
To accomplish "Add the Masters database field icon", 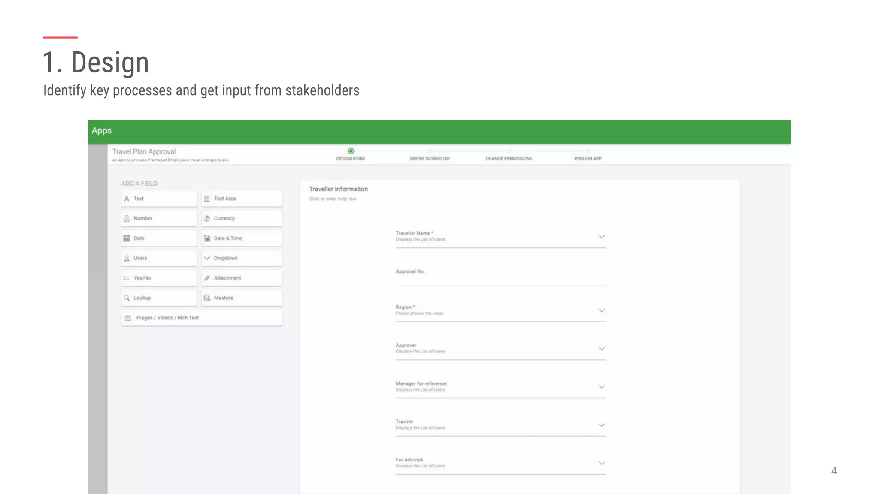I will [207, 298].
